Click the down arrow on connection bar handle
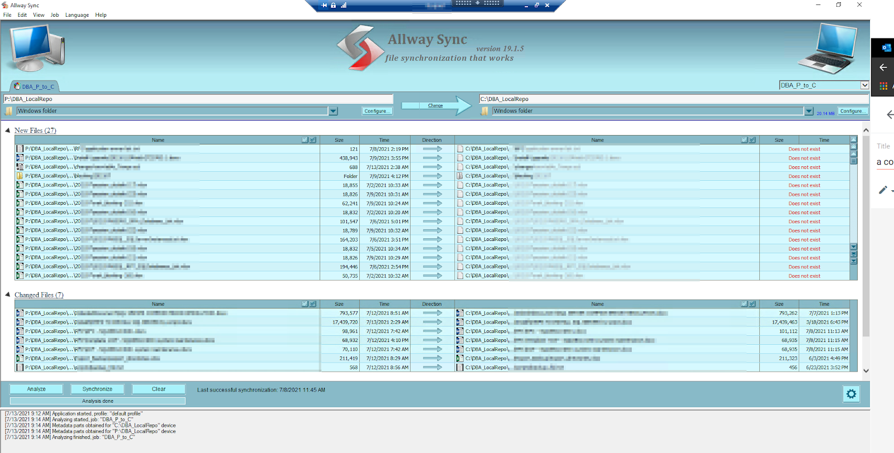 tap(477, 3)
